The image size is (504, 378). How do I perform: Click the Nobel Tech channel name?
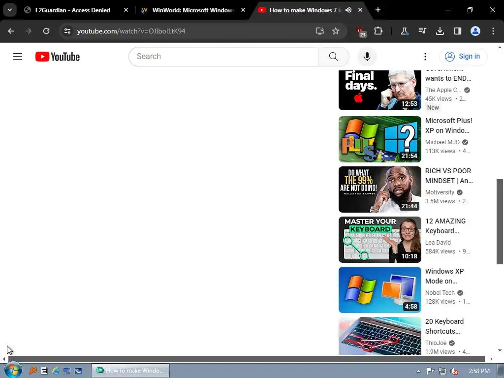pyautogui.click(x=440, y=292)
